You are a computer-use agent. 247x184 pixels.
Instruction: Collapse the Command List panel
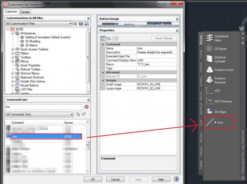(x=88, y=100)
